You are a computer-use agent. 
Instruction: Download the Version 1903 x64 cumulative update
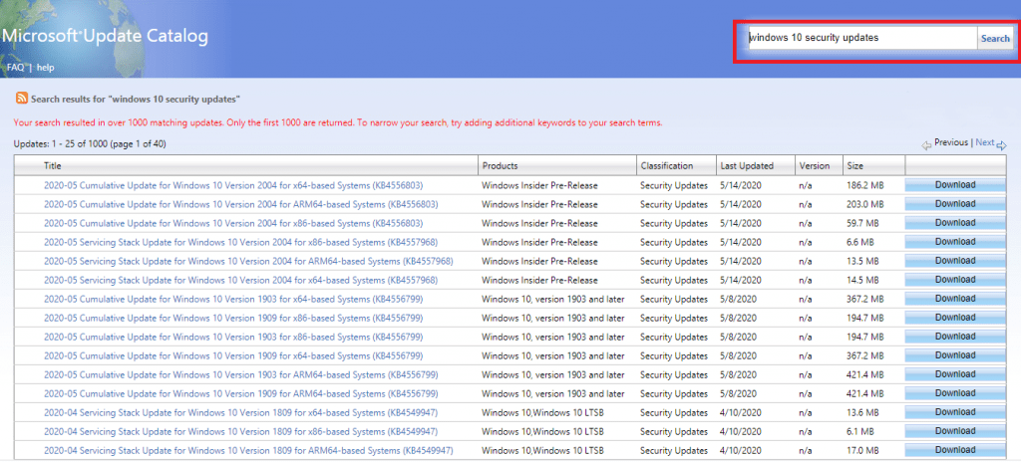click(x=955, y=298)
